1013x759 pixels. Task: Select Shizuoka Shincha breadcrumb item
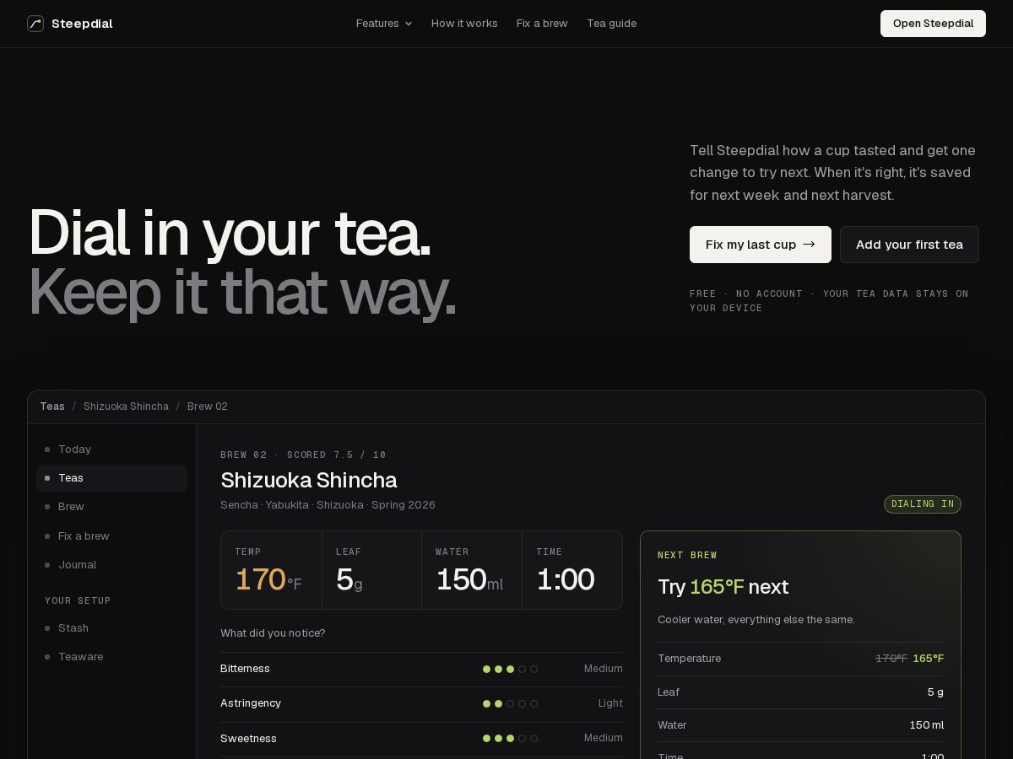point(126,406)
